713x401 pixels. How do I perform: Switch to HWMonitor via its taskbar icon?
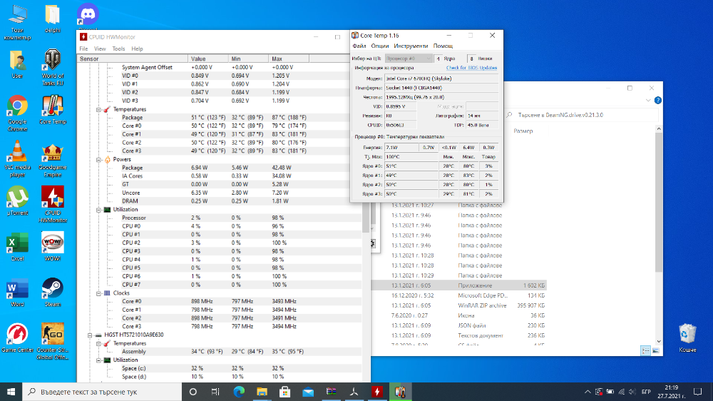377,392
